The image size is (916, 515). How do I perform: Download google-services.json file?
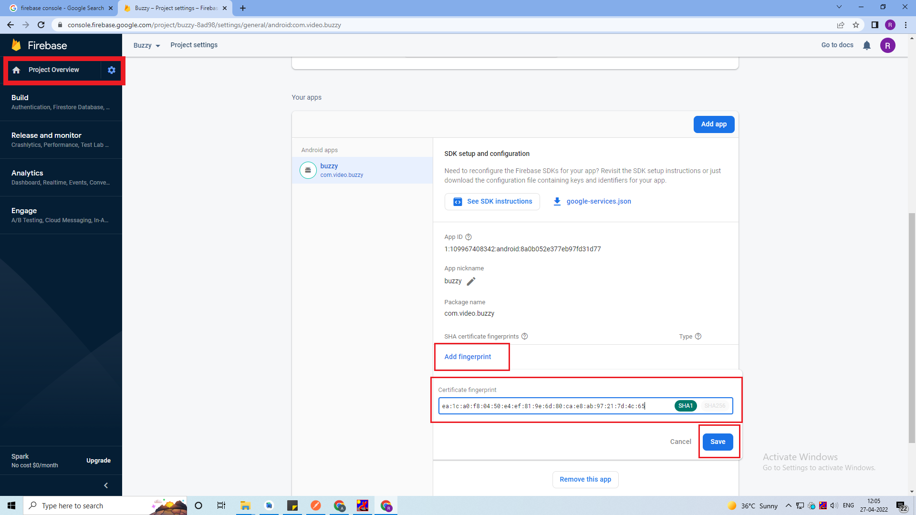[x=592, y=202]
